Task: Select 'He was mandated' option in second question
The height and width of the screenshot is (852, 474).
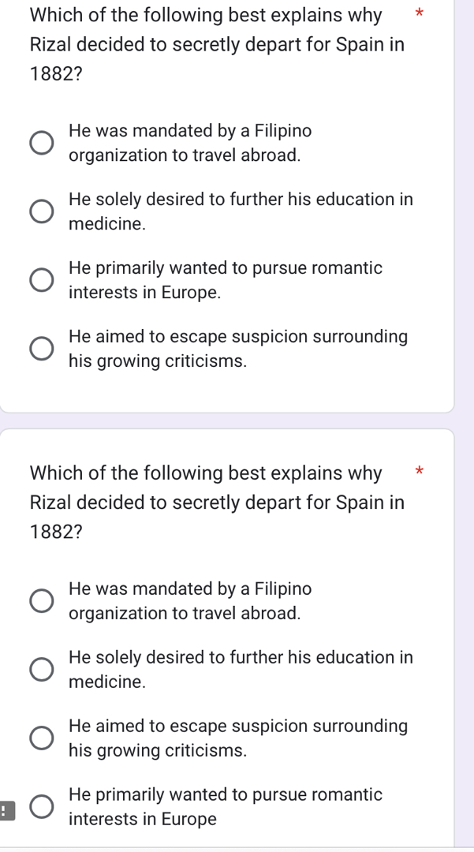Action: tap(40, 600)
